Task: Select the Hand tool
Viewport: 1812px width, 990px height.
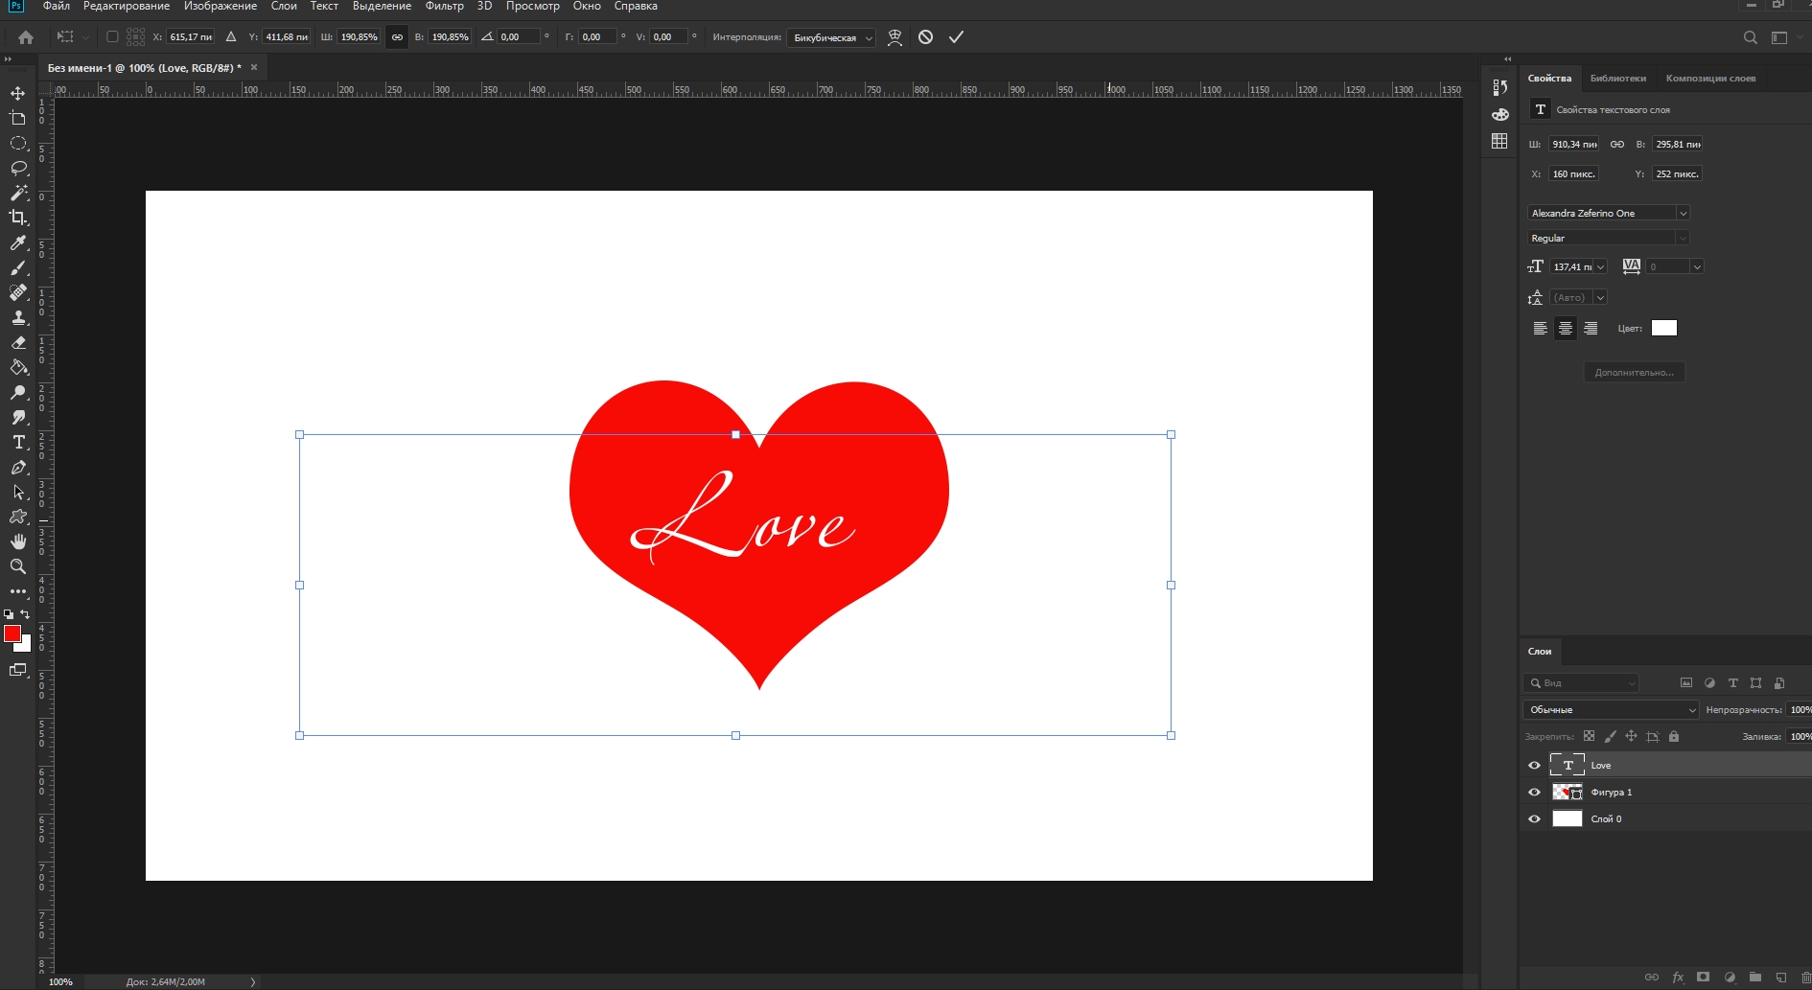Action: 17,541
